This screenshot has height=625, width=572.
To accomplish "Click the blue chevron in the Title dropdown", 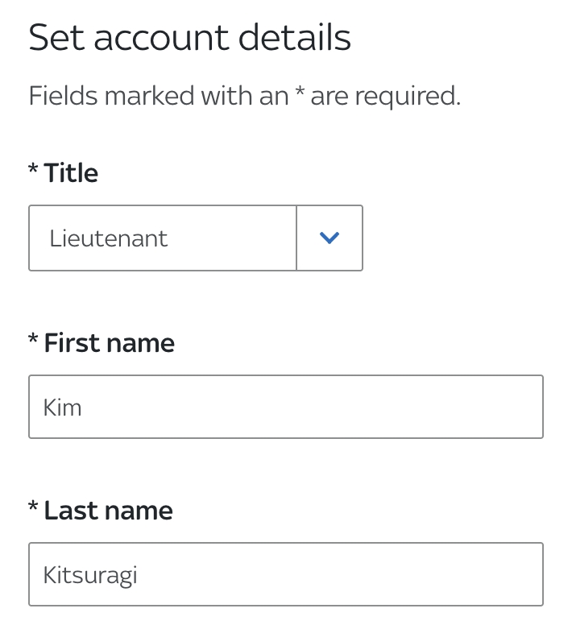I will (x=330, y=238).
